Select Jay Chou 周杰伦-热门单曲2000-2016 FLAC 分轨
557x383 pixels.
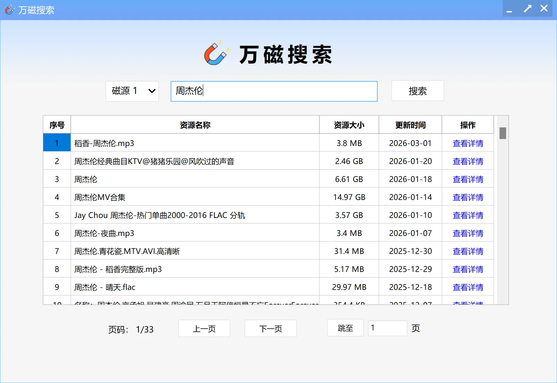pos(195,215)
